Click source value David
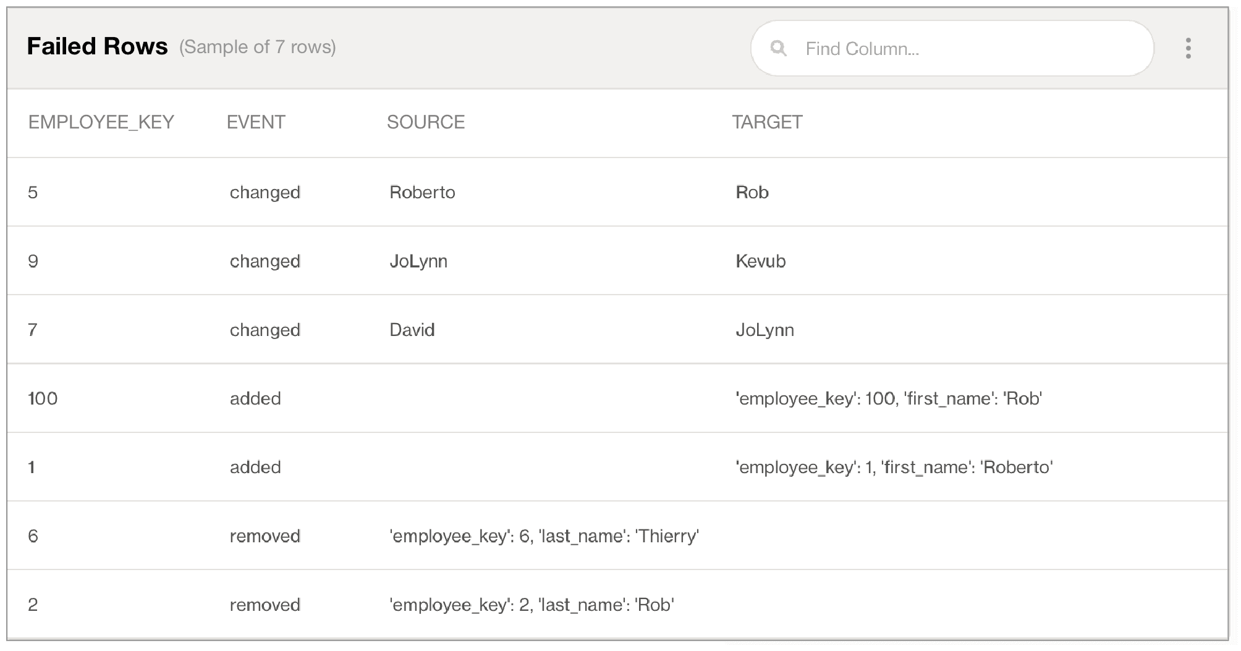Image resolution: width=1241 pixels, height=651 pixels. click(412, 330)
